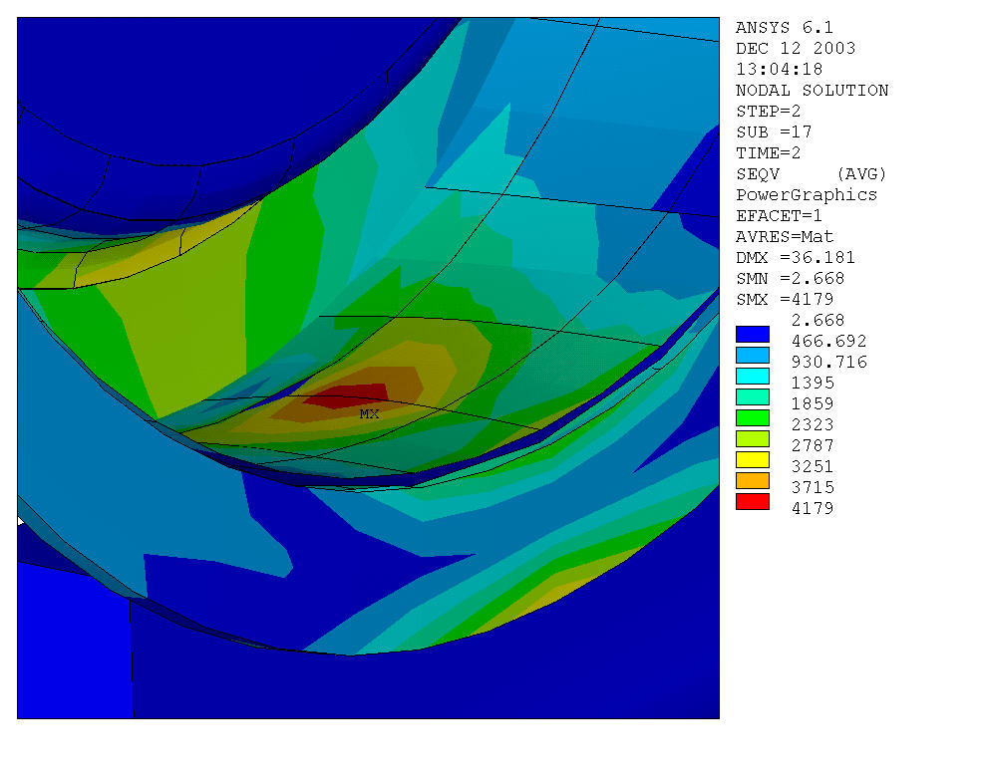The image size is (982, 780).
Task: Click the legend value 930.716
Action: (x=829, y=362)
